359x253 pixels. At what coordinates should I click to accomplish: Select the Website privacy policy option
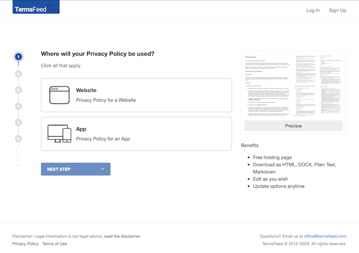[x=136, y=95]
